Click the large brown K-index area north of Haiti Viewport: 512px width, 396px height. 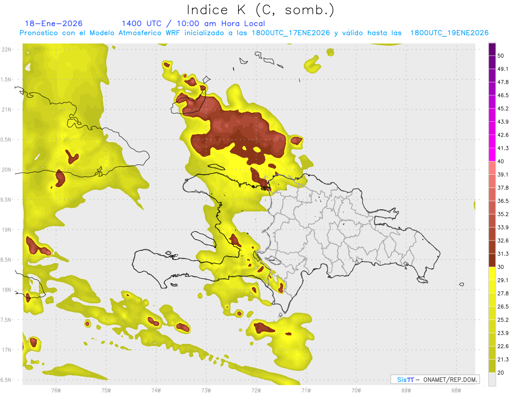coord(239,132)
